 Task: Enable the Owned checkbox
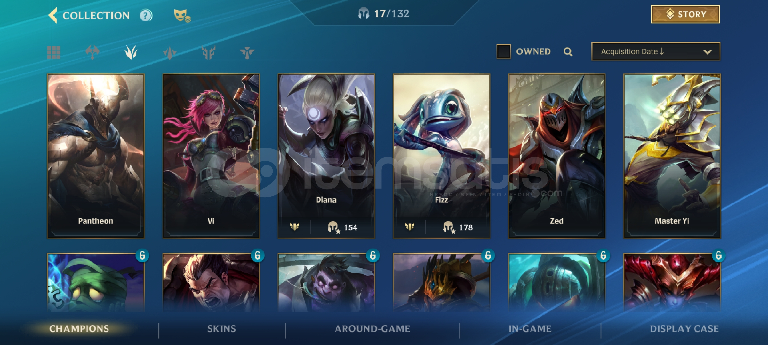pyautogui.click(x=503, y=51)
